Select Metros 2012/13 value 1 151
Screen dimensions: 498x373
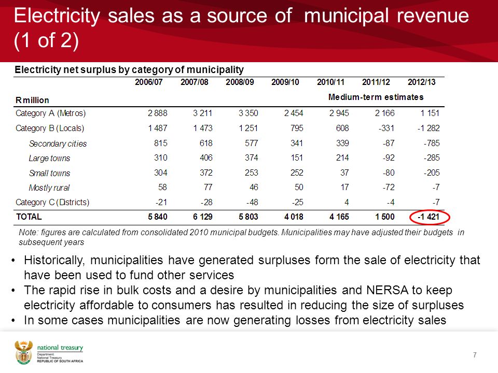[x=430, y=113]
